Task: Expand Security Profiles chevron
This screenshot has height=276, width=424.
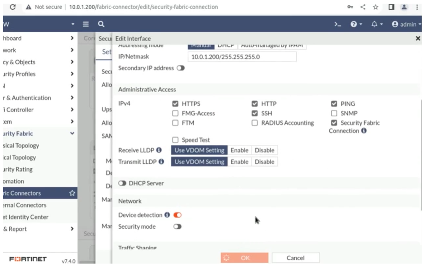Action: click(72, 74)
